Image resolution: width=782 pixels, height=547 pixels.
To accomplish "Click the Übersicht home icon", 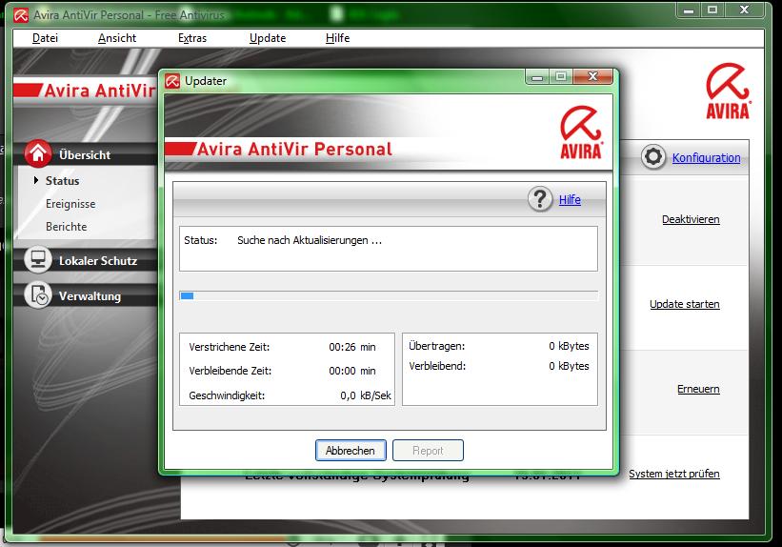I will [38, 153].
